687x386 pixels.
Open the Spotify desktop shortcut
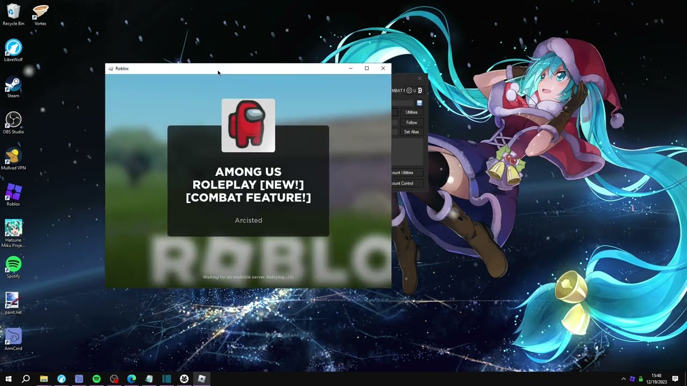13,267
